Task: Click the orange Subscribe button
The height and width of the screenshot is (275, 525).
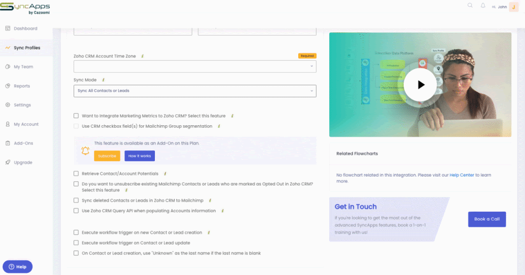Action: (x=107, y=156)
